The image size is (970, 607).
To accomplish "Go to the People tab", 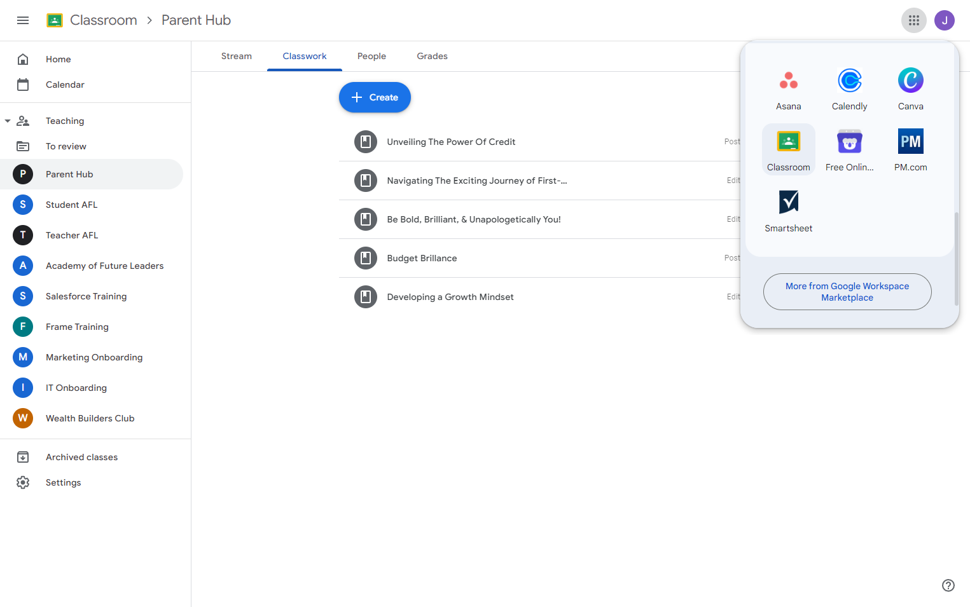I will pos(371,56).
